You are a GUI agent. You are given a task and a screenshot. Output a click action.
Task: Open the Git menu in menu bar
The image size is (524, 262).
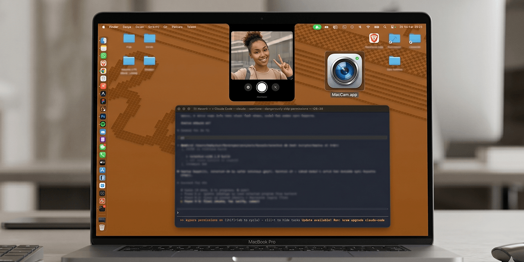click(x=165, y=27)
